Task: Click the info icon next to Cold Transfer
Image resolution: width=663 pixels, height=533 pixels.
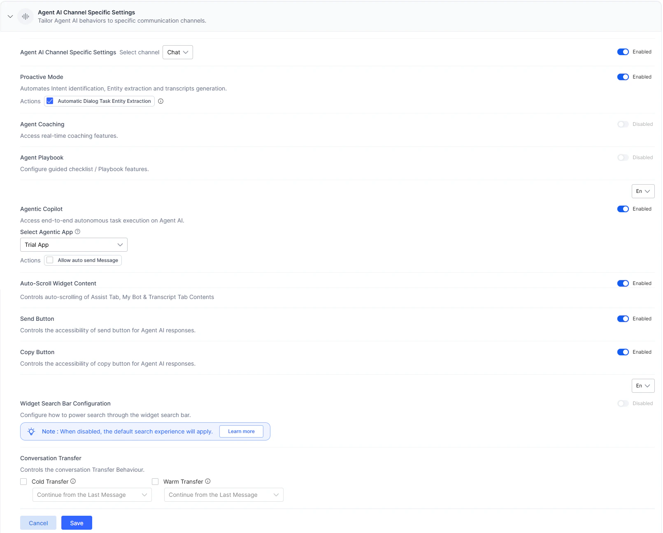Action: point(73,482)
